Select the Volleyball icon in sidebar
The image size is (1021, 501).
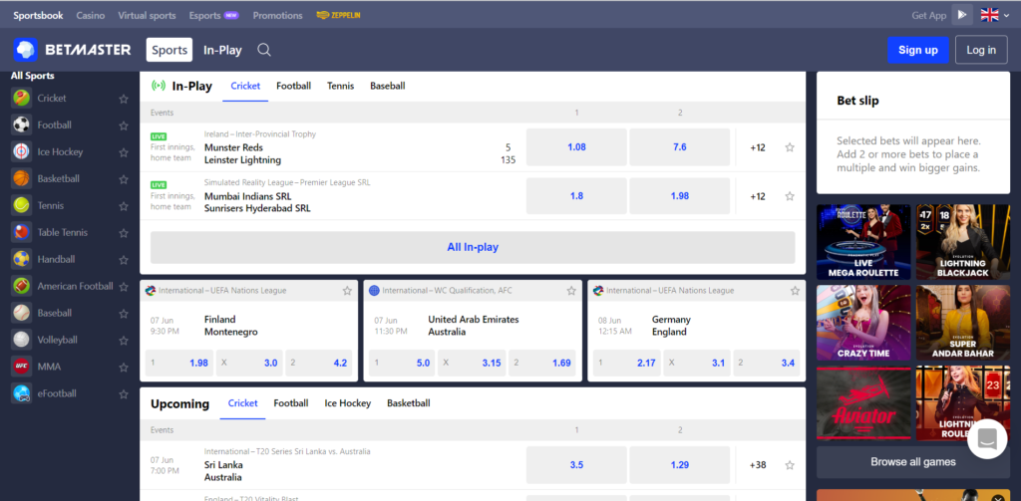tap(22, 340)
